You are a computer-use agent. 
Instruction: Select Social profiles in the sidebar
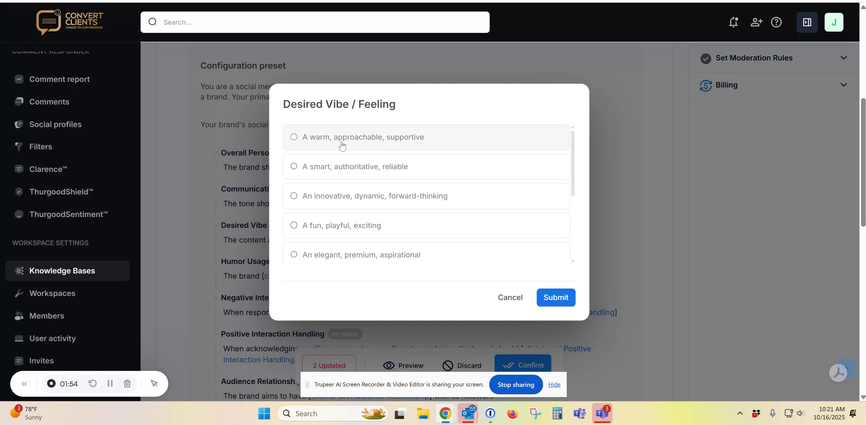coord(56,125)
